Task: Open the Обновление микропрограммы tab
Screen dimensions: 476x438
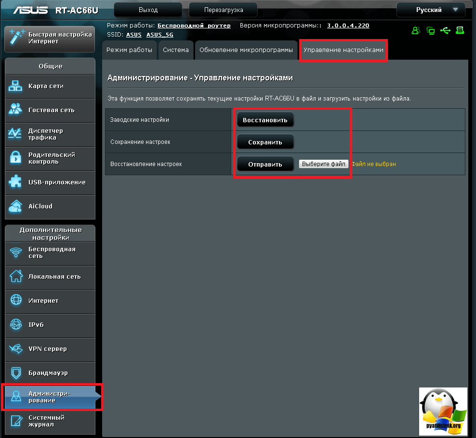Action: [x=246, y=50]
